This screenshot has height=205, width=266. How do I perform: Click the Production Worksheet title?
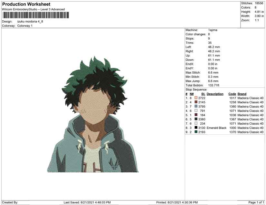26,4
